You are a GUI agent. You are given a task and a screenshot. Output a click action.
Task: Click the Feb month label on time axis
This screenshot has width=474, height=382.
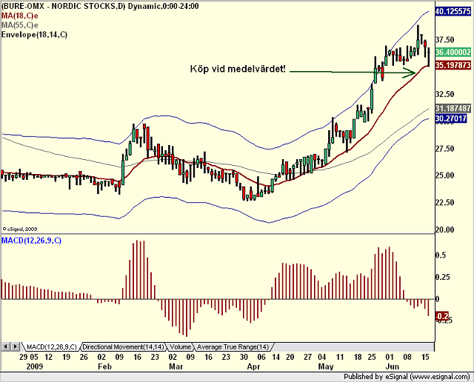(104, 366)
